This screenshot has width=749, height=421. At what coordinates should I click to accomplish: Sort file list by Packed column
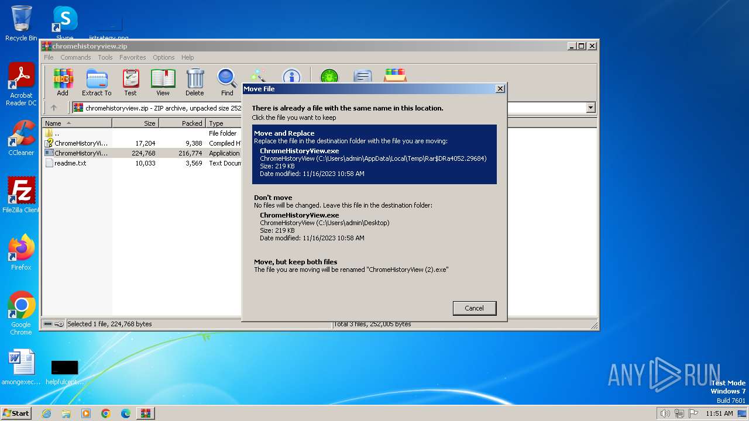183,123
